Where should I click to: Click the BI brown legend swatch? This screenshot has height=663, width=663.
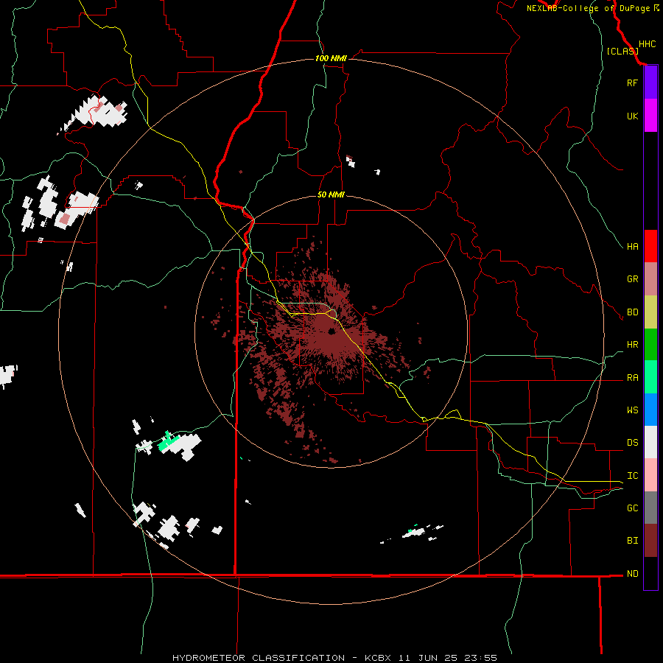[x=650, y=541]
